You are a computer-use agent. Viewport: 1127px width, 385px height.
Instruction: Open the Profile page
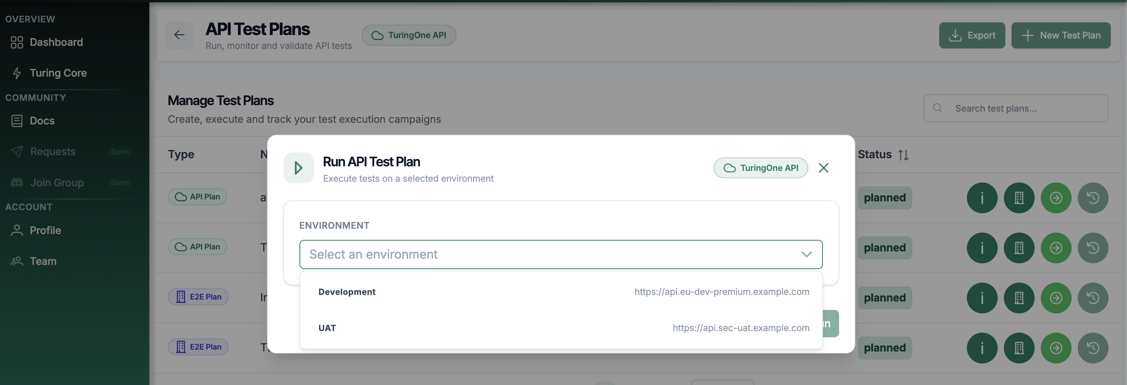[x=45, y=230]
